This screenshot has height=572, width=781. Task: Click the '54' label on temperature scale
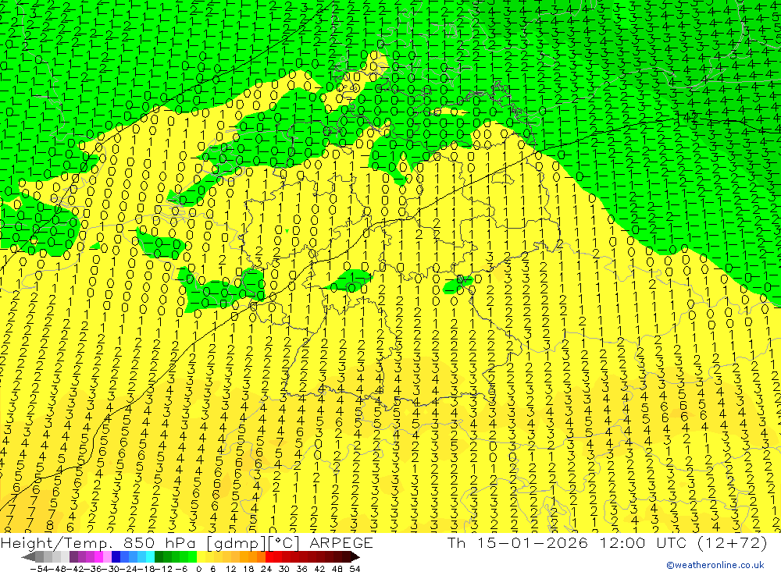[355, 569]
